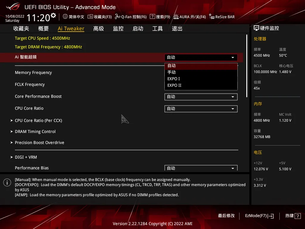Open Q-Fan control fan icon

tap(117, 17)
